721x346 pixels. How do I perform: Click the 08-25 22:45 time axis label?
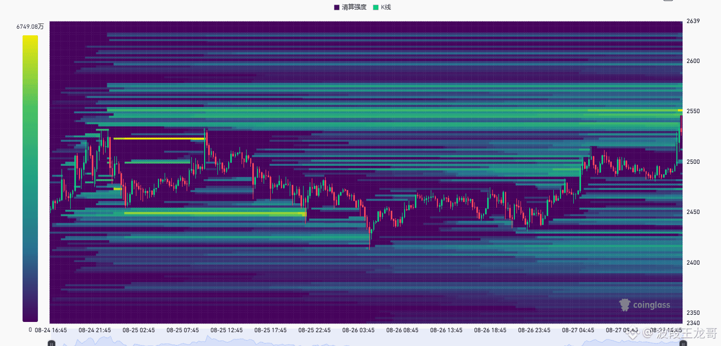(x=314, y=330)
